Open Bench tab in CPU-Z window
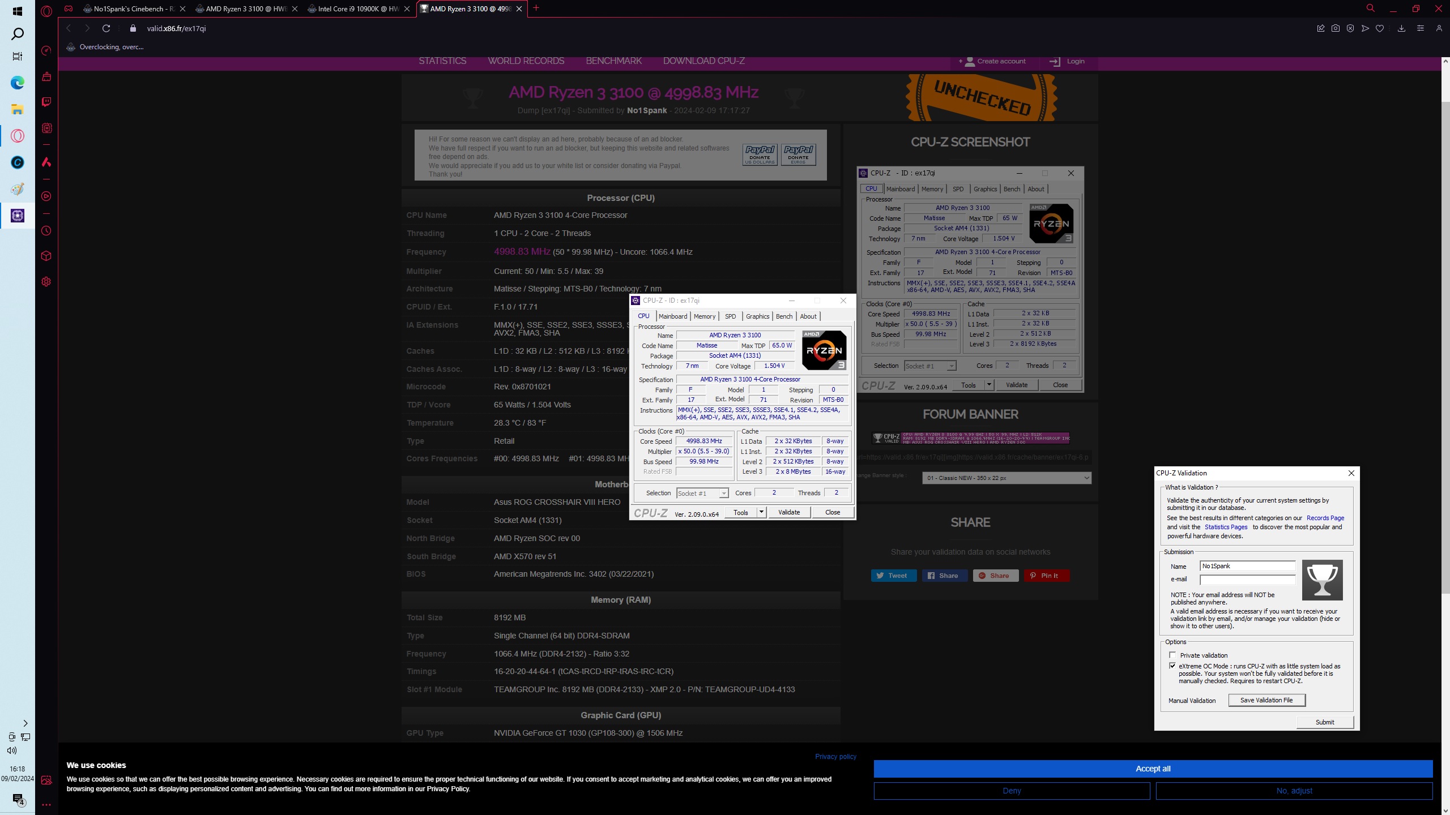Image resolution: width=1450 pixels, height=815 pixels. click(x=784, y=316)
